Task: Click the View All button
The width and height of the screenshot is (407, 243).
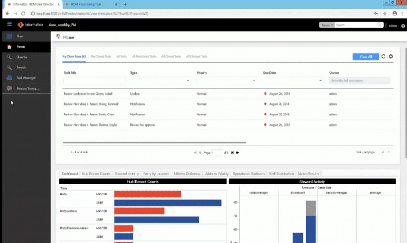Action: [365, 56]
